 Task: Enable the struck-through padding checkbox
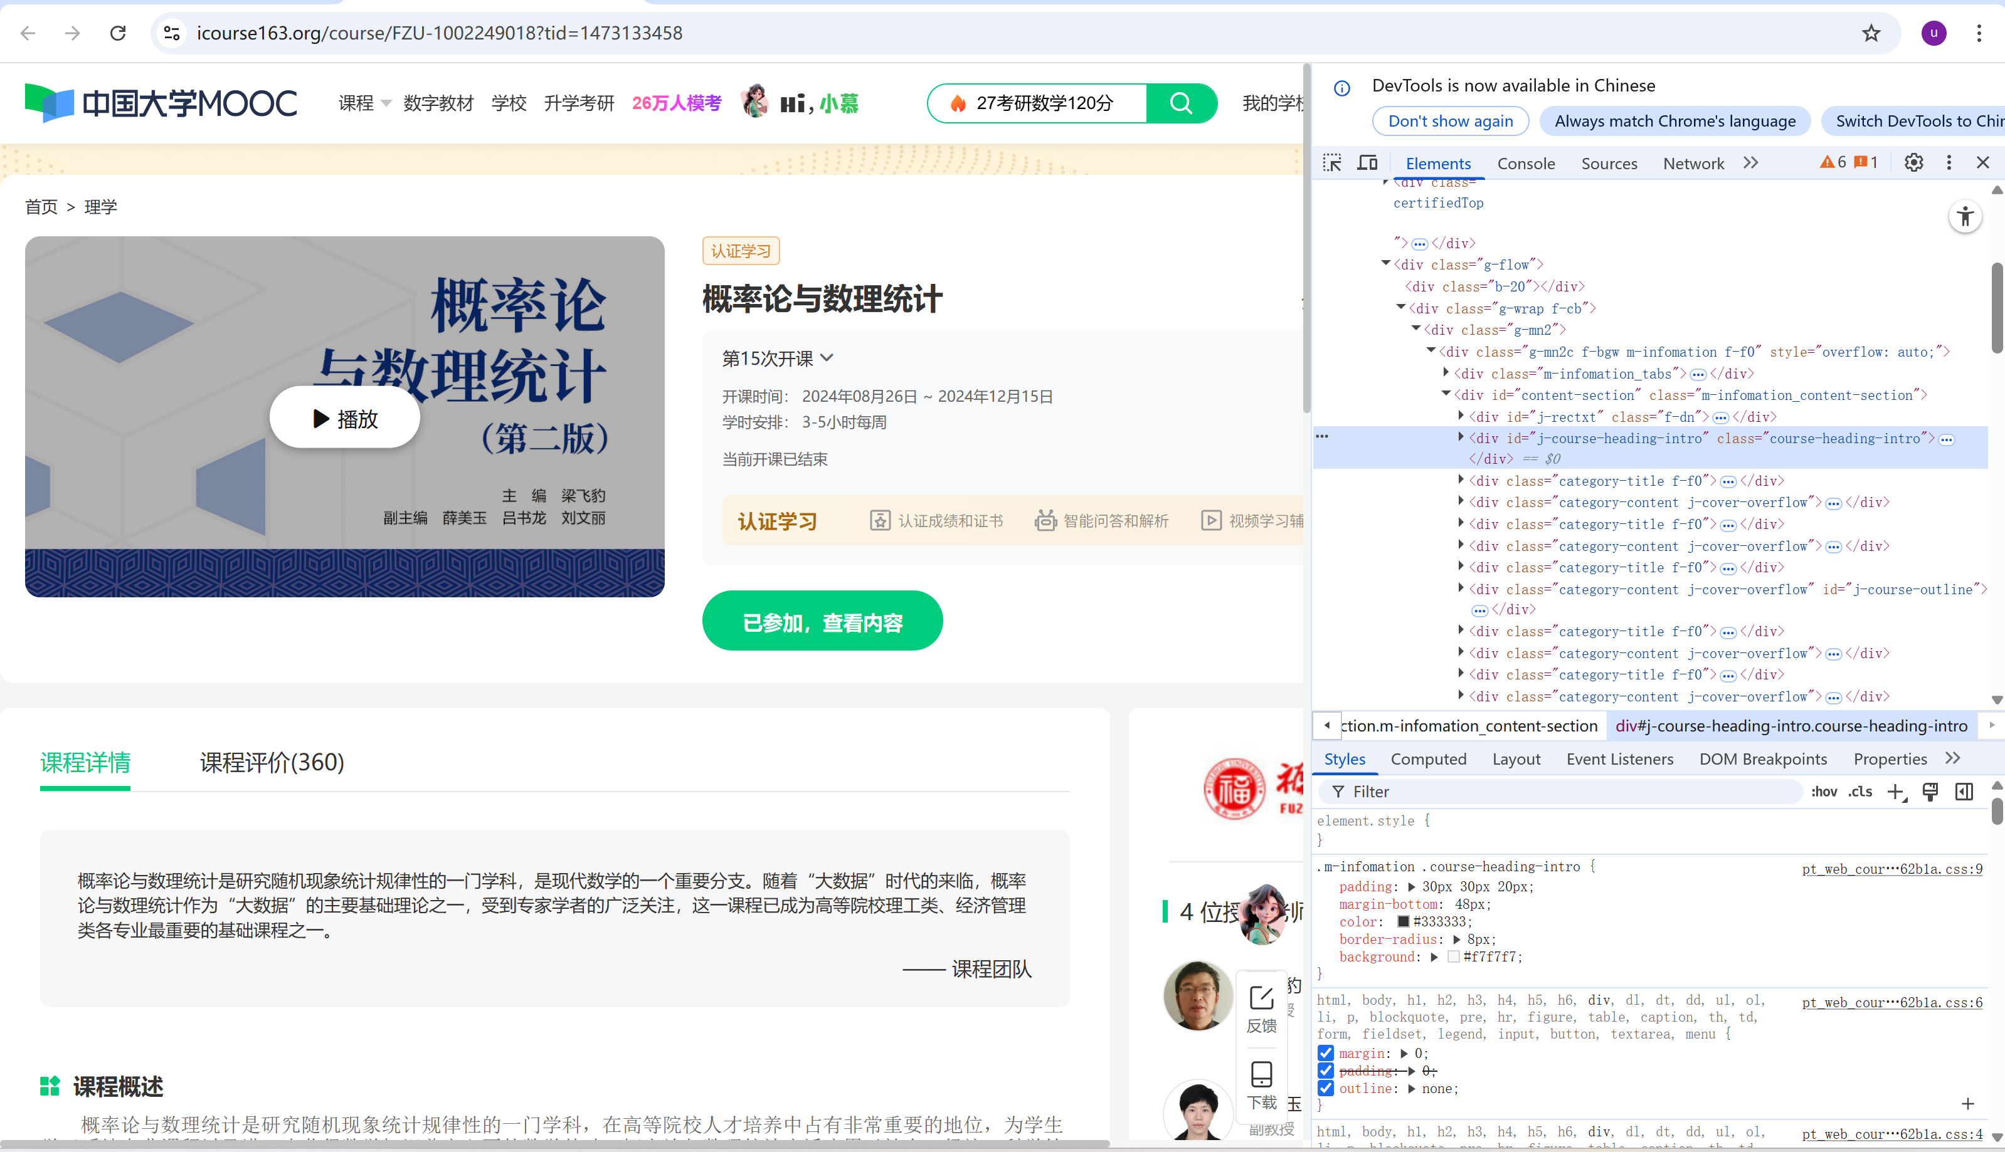click(x=1326, y=1071)
